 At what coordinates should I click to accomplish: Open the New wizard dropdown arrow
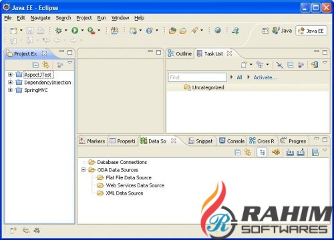[x=21, y=30]
